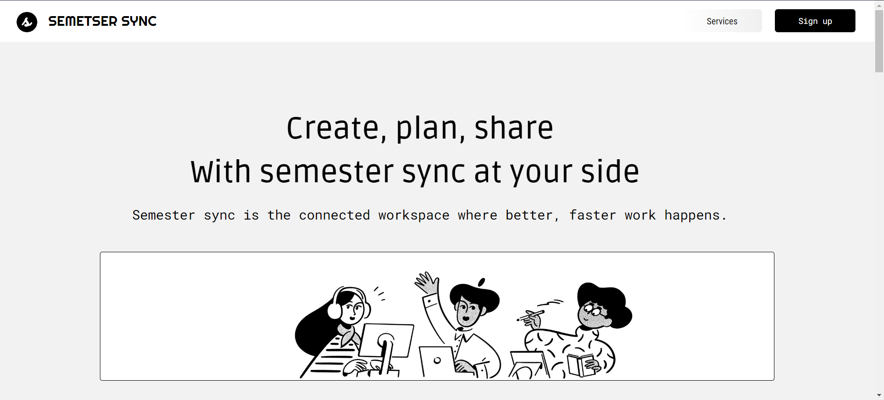Image resolution: width=884 pixels, height=400 pixels.
Task: Click the laptop in the illustration
Action: pyautogui.click(x=436, y=362)
